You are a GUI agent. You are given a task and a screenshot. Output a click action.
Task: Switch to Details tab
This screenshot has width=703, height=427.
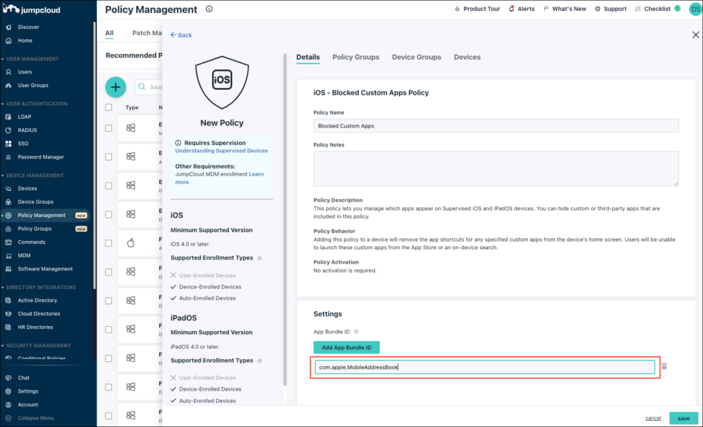(308, 58)
